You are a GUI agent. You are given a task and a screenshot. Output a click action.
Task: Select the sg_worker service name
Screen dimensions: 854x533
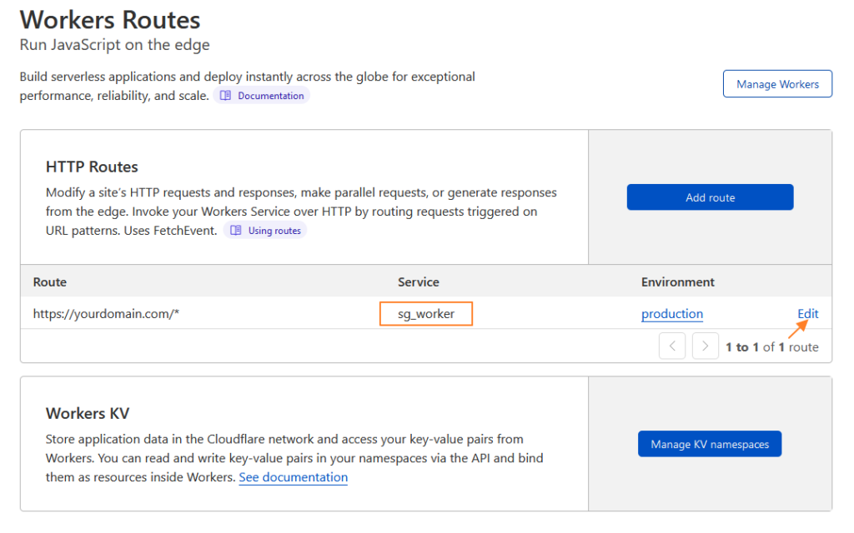pos(425,314)
